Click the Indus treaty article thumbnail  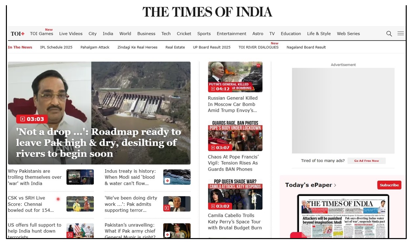click(176, 177)
